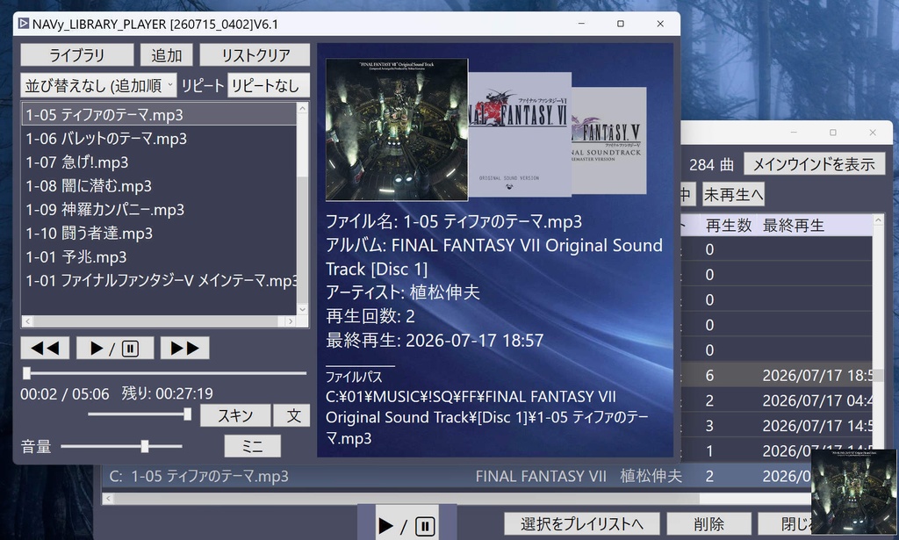Click the rewind previous track button
Screen dimensions: 899x540
(x=46, y=348)
